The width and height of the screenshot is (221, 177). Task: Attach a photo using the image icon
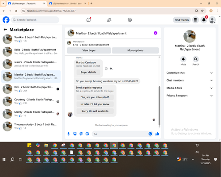click(75, 134)
